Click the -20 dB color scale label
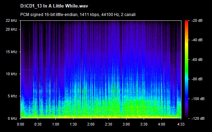The height and width of the screenshot is (132, 212). pos(197,20)
